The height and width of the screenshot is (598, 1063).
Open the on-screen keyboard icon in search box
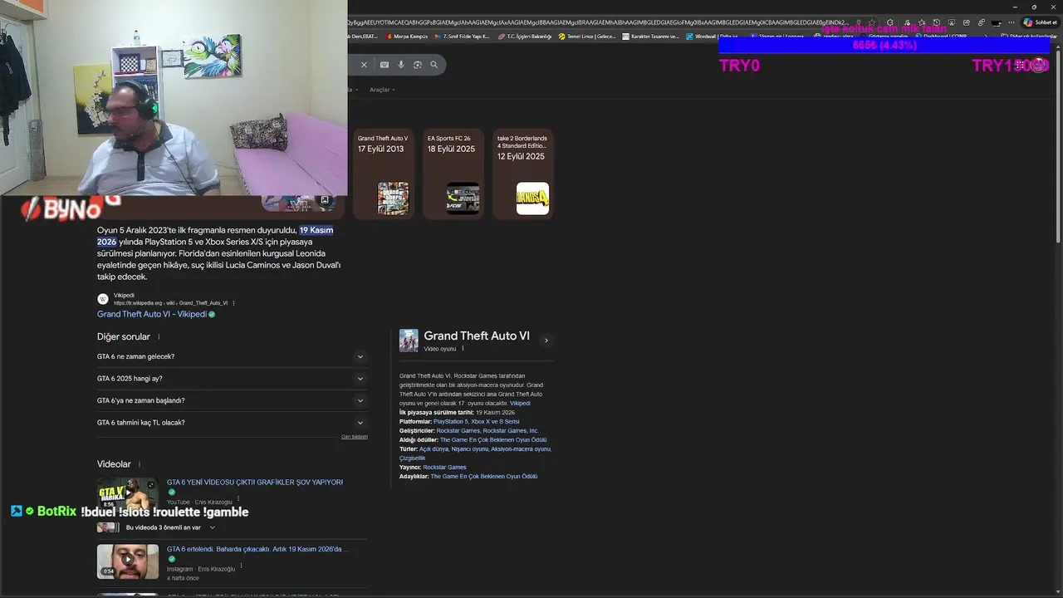pyautogui.click(x=385, y=65)
